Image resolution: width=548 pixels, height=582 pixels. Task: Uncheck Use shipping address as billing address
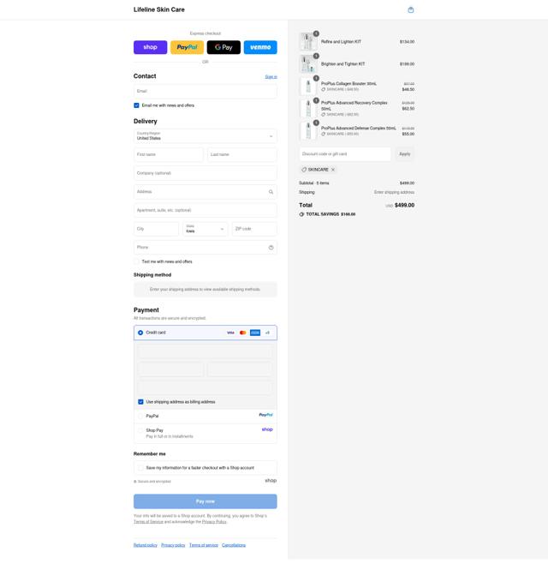140,402
